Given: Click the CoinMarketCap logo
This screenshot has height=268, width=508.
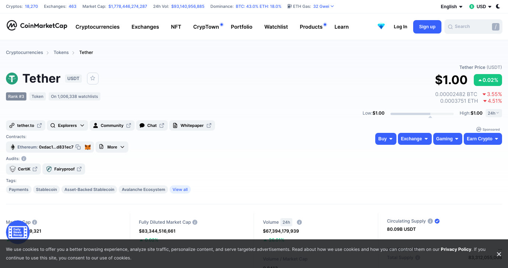Looking at the screenshot, I should (x=37, y=26).
